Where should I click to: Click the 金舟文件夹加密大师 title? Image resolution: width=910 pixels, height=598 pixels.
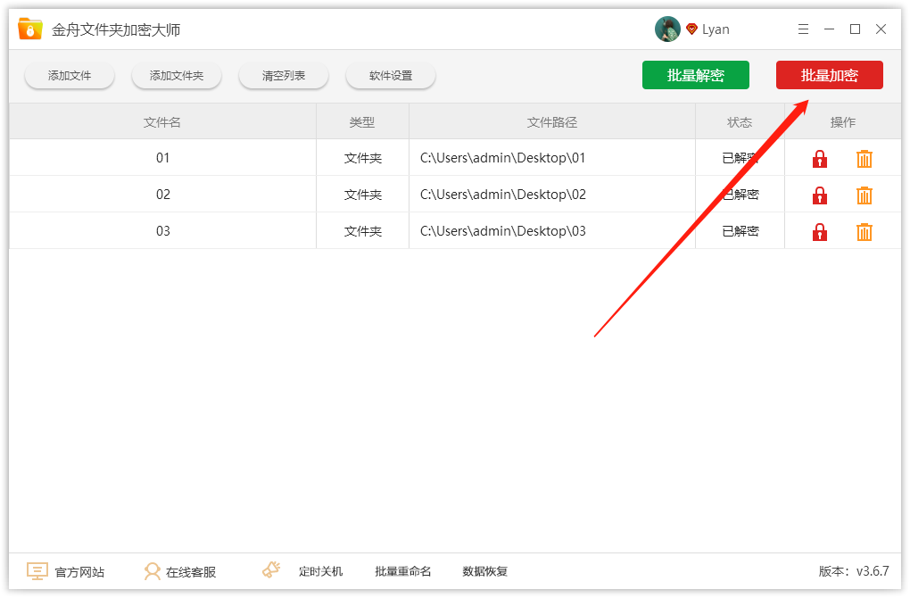pyautogui.click(x=116, y=29)
